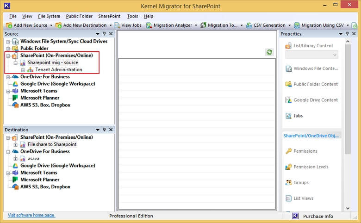Click the Properties panel scrollbar down arrow
The height and width of the screenshot is (223, 361).
[348, 208]
